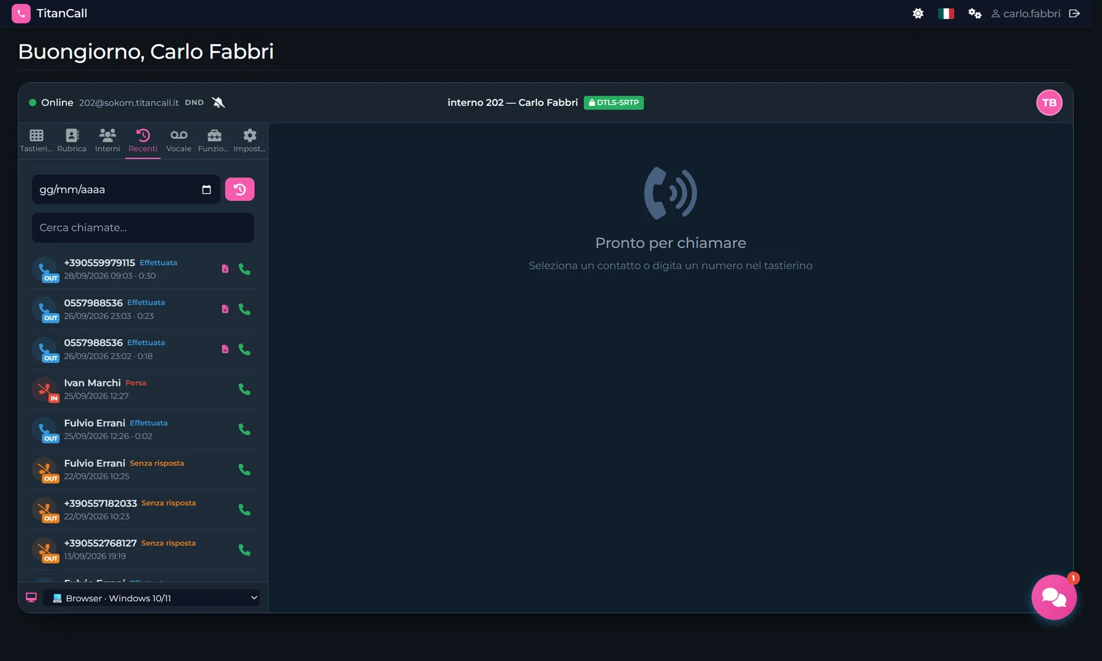Open the calendar picker in date field
The image size is (1102, 661).
[207, 189]
